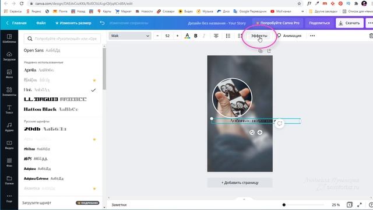Open the Photos sidebar panel

(x=9, y=74)
